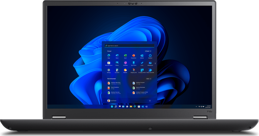Open Task View from the taskbar
Viewport: 259px width, 136px height.
[119, 107]
